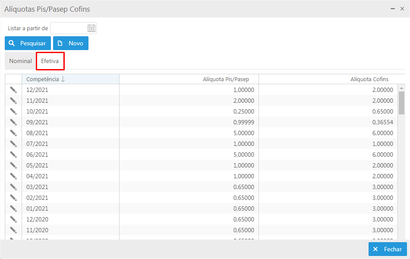Click Cofins value 0,65000 in 10/2021 row
The width and height of the screenshot is (410, 259).
point(382,111)
